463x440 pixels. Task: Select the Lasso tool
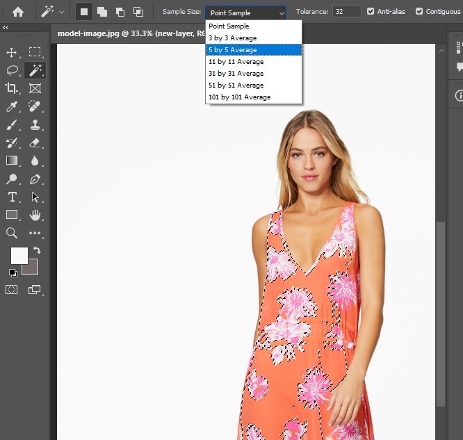coord(12,70)
